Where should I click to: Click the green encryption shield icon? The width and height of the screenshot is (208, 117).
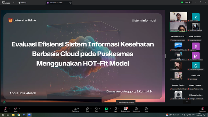[182, 2]
